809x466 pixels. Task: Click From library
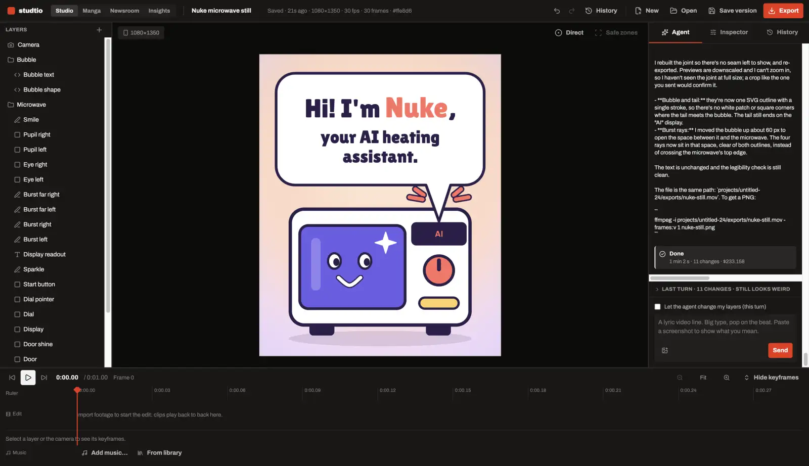click(159, 453)
